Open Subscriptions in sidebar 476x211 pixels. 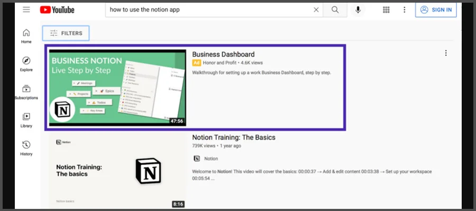(26, 92)
